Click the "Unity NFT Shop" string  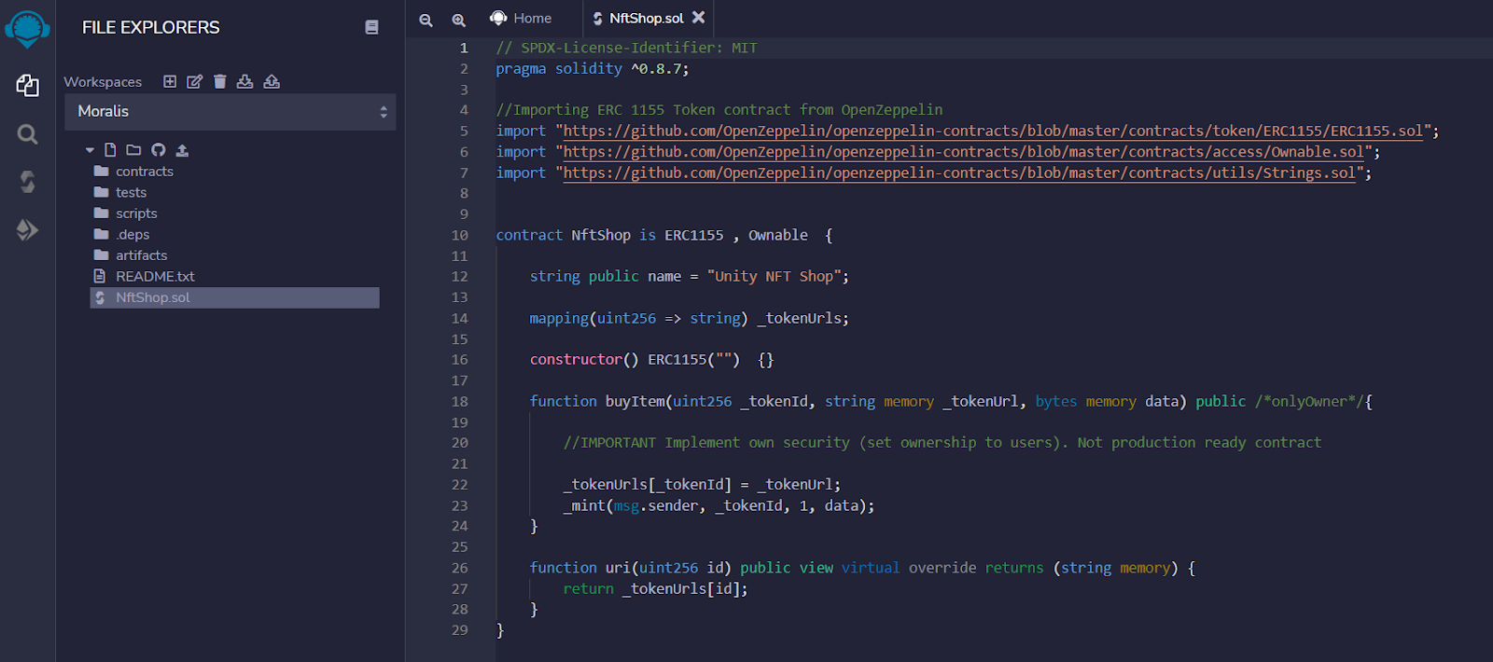(x=774, y=276)
